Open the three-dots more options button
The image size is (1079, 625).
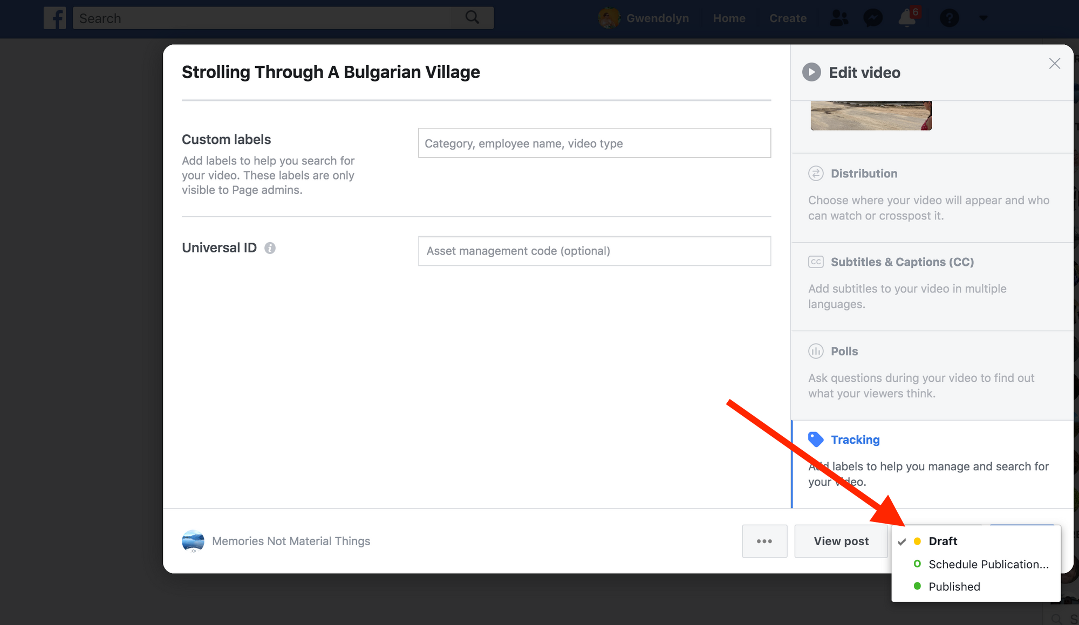coord(764,541)
